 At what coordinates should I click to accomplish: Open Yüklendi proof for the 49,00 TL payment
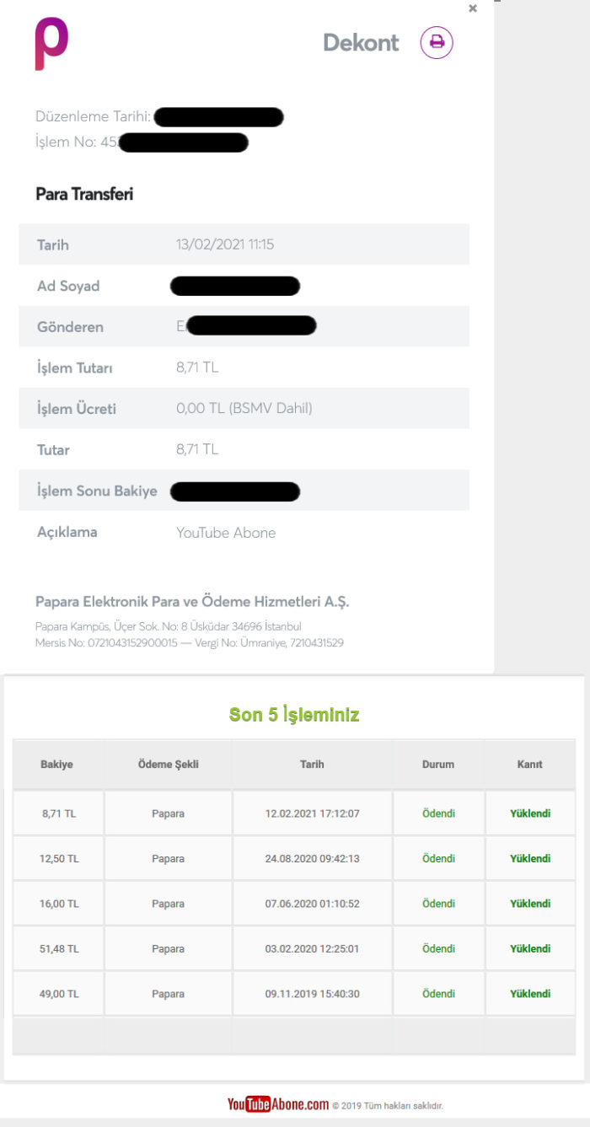(x=530, y=994)
